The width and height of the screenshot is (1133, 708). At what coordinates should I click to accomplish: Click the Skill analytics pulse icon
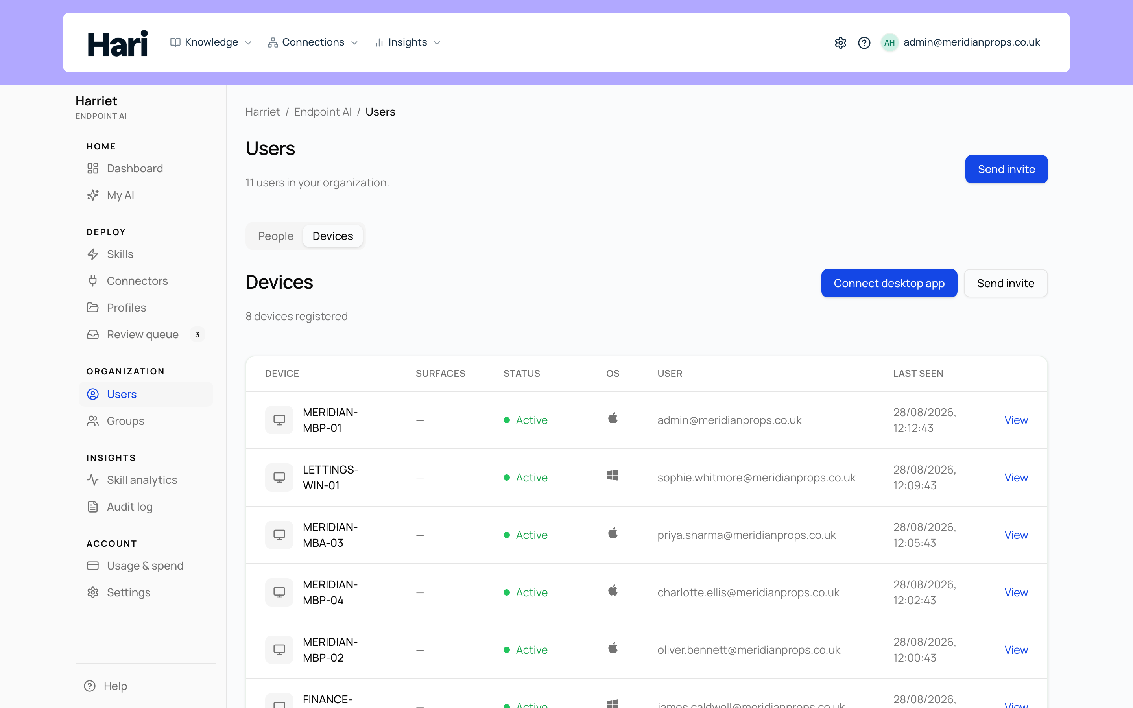(93, 480)
